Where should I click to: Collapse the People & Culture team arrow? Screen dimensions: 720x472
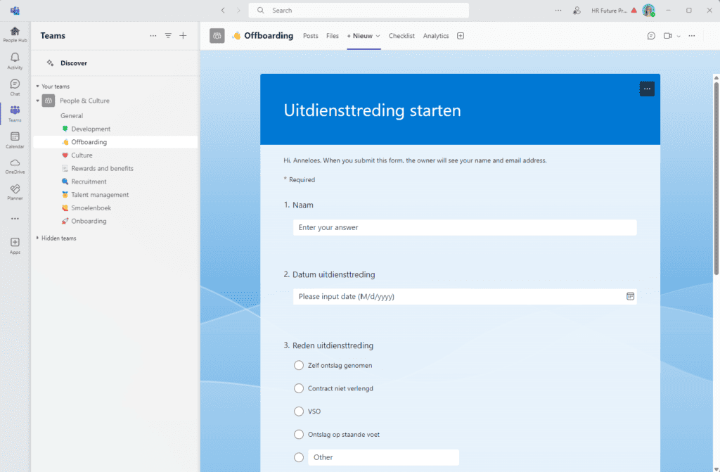pyautogui.click(x=38, y=101)
